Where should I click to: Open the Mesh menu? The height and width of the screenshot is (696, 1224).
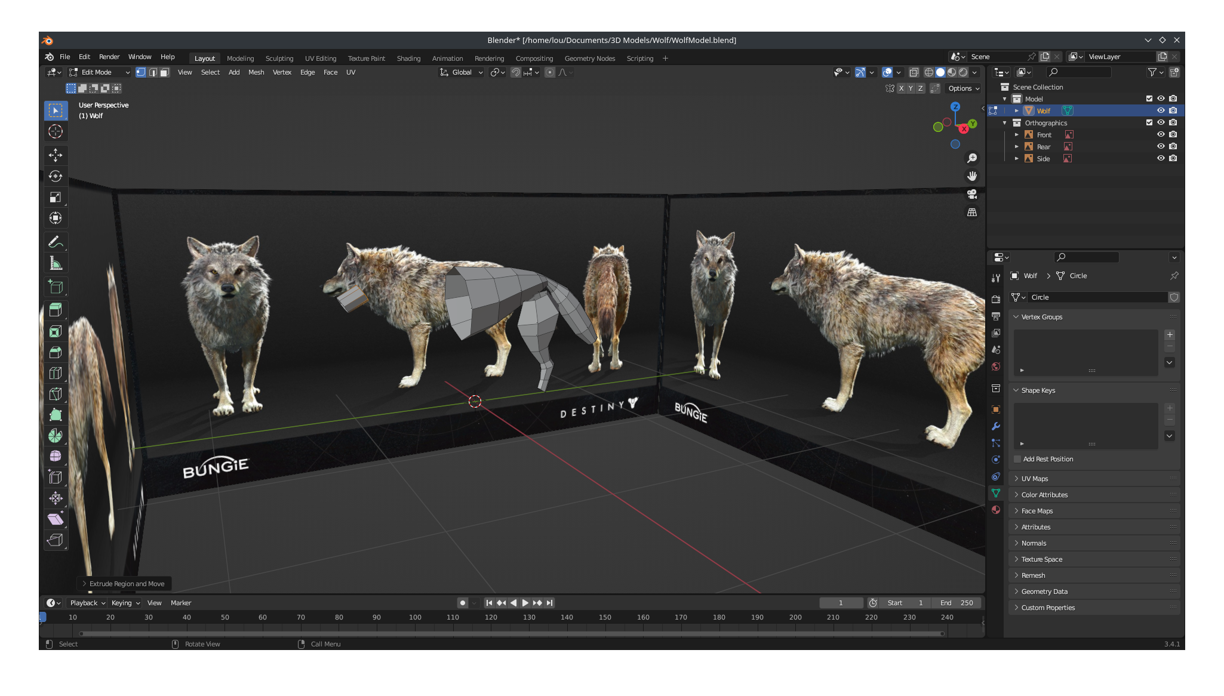(x=256, y=72)
